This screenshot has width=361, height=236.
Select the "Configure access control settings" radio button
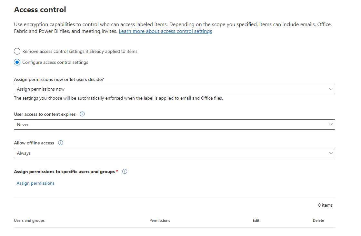pyautogui.click(x=17, y=62)
